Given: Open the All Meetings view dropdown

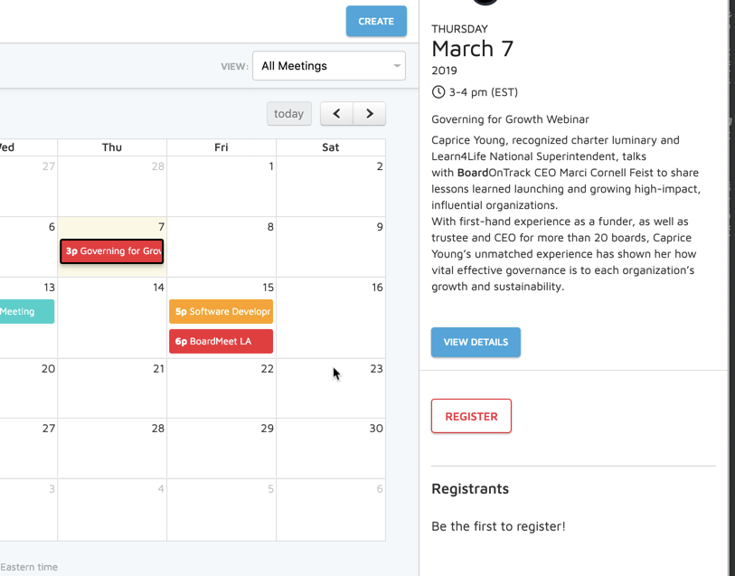Looking at the screenshot, I should click(328, 66).
